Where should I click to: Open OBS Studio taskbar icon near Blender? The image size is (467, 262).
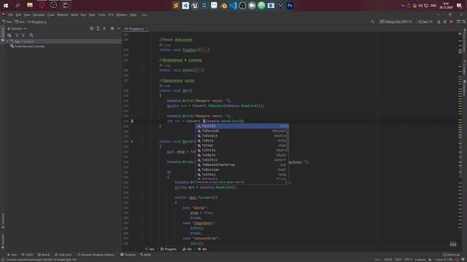point(242,5)
